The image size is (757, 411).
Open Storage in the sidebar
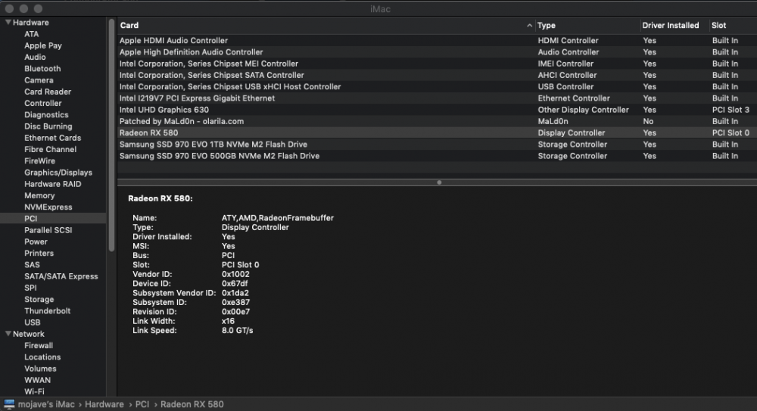(x=39, y=300)
